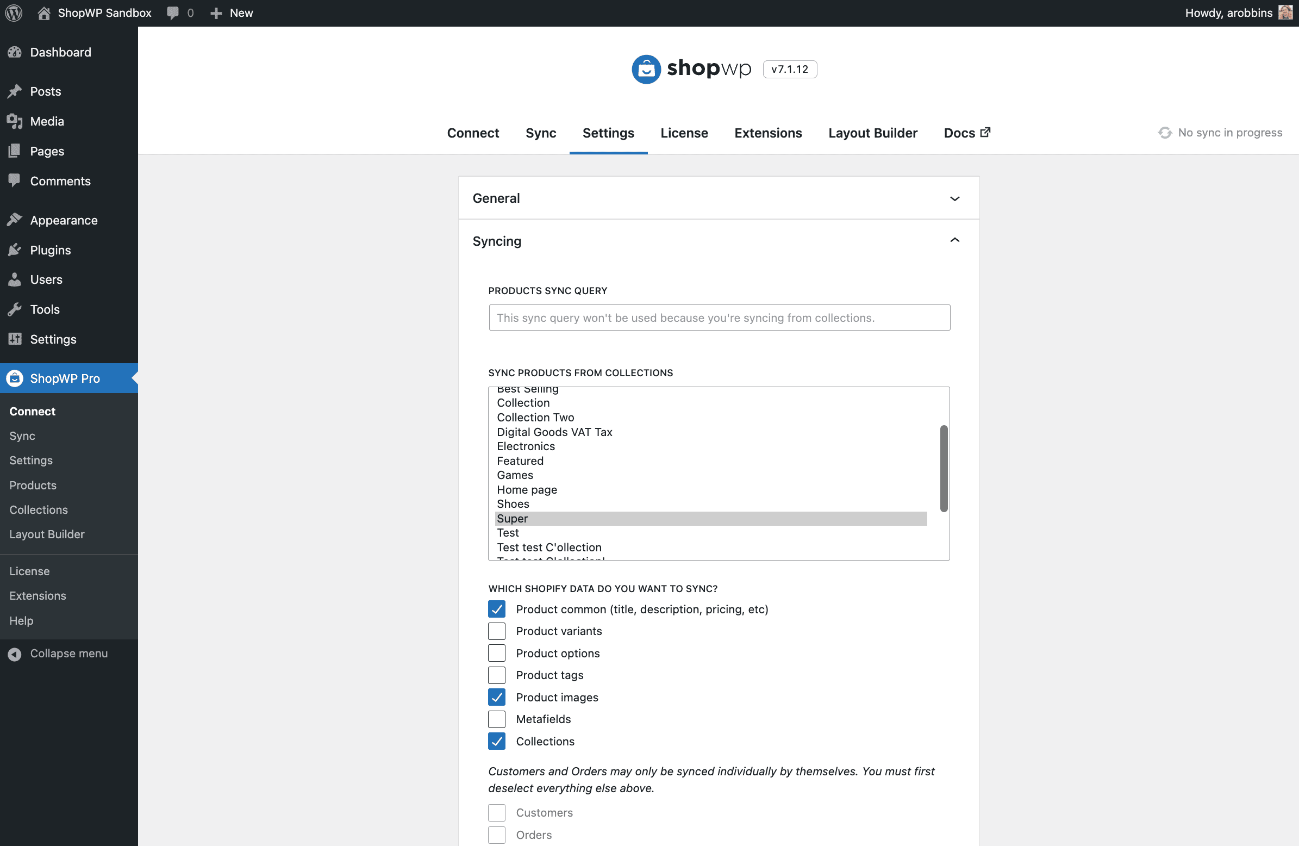1299x846 pixels.
Task: Check the Orders checkbox
Action: [497, 835]
